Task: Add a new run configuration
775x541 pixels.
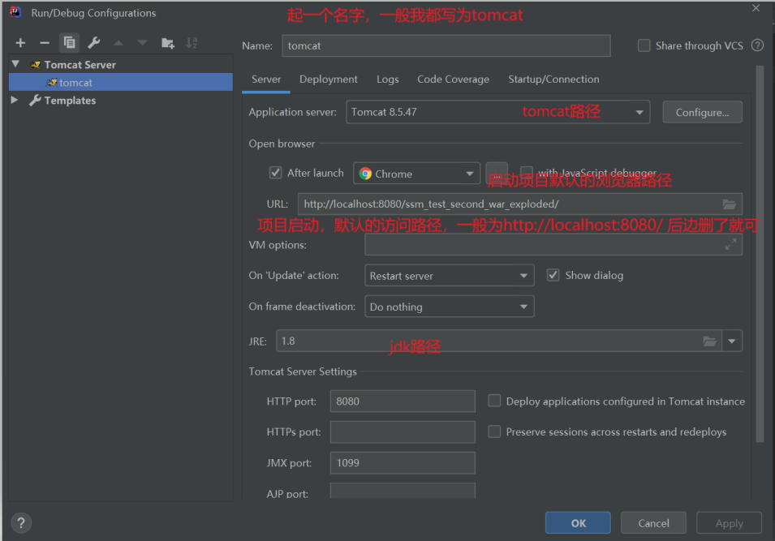Action: (19, 42)
